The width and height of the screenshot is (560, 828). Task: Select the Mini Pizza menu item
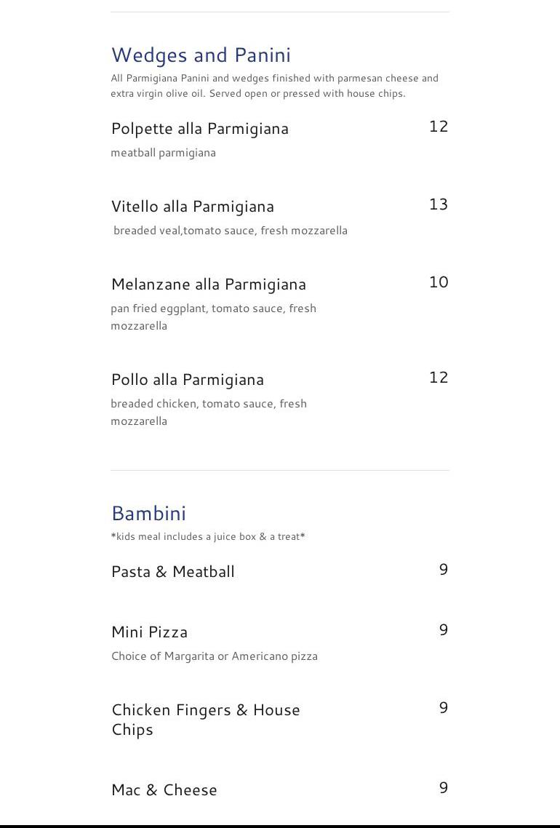pyautogui.click(x=150, y=632)
